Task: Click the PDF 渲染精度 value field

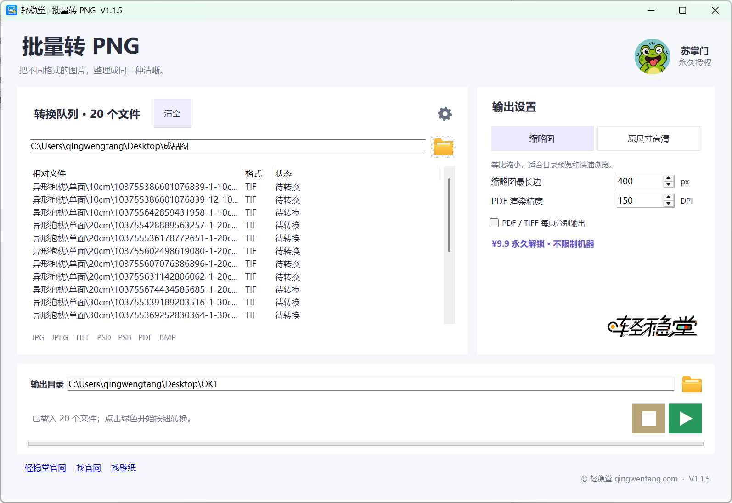Action: [x=640, y=201]
